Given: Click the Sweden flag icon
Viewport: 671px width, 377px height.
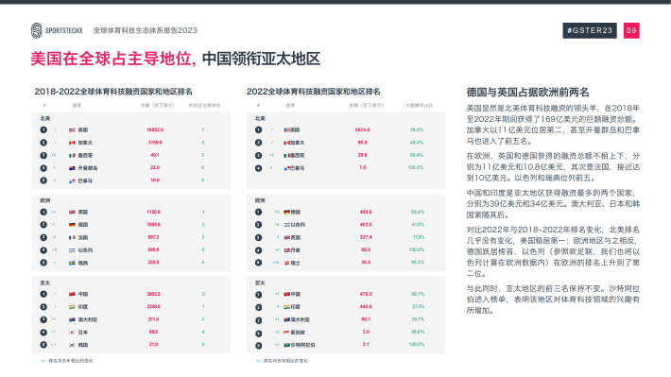Looking at the screenshot, I should (x=72, y=263).
